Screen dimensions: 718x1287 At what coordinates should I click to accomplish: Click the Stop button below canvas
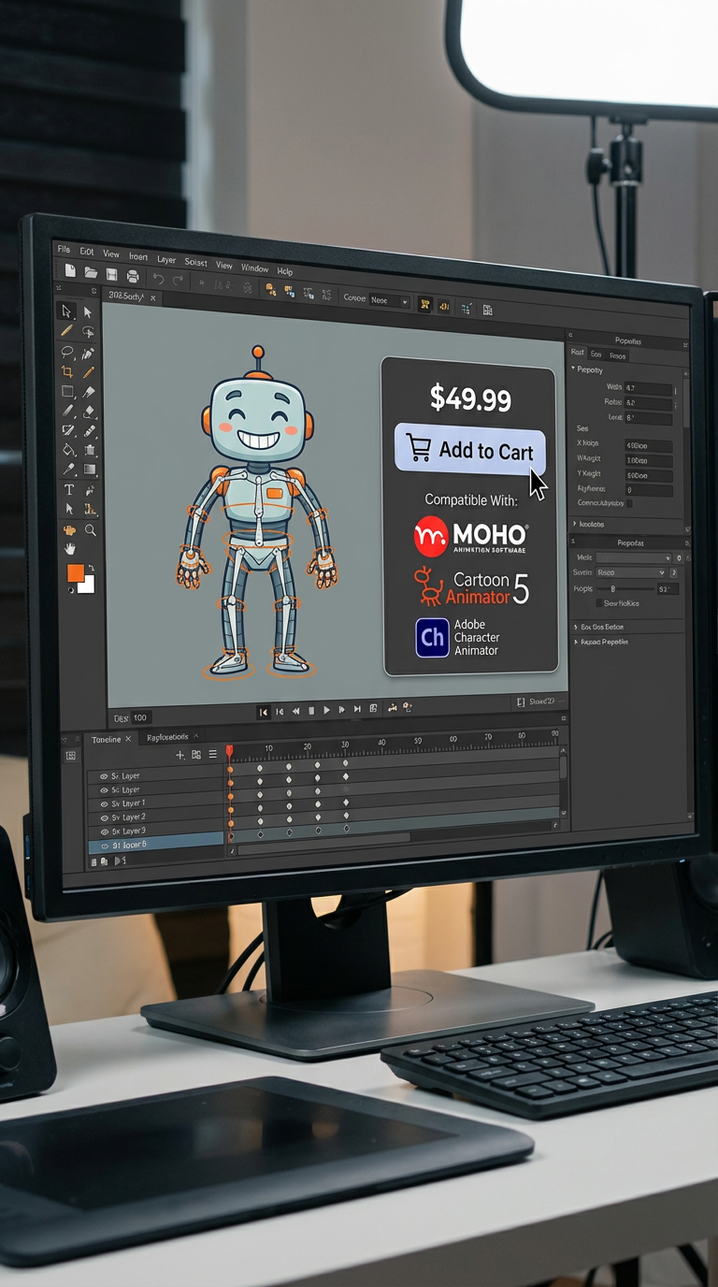[311, 711]
